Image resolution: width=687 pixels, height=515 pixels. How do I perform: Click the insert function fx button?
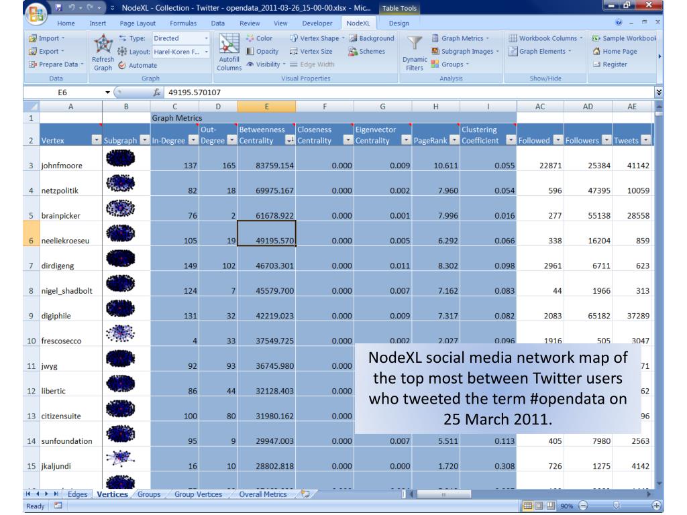(156, 93)
